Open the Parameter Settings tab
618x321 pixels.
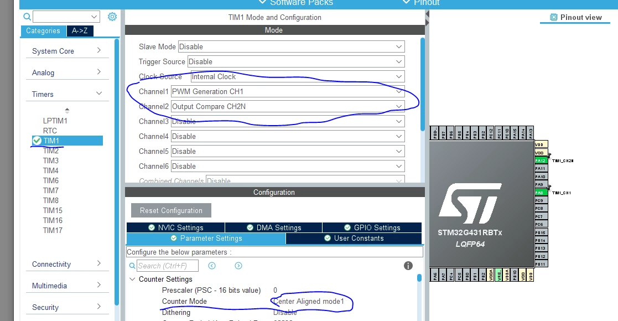pyautogui.click(x=206, y=238)
